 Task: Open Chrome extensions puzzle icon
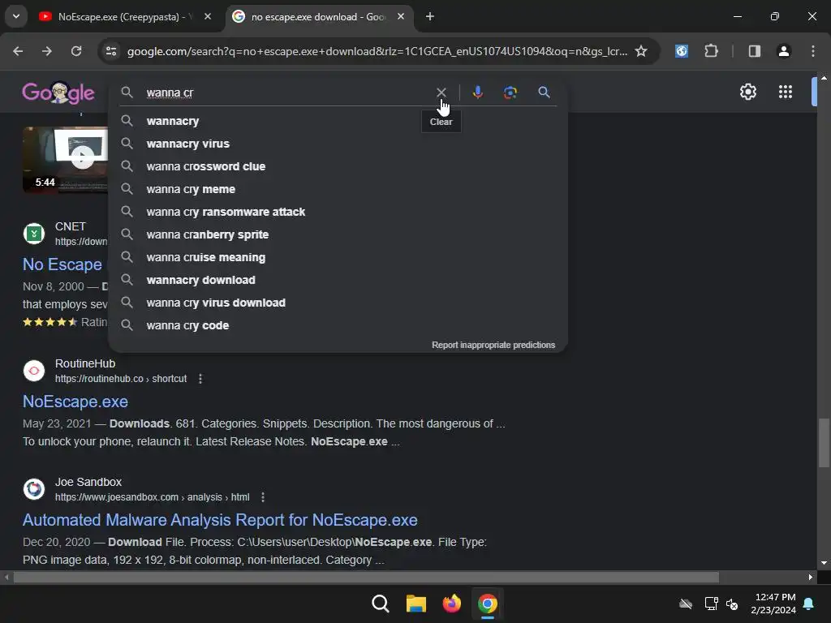(711, 51)
